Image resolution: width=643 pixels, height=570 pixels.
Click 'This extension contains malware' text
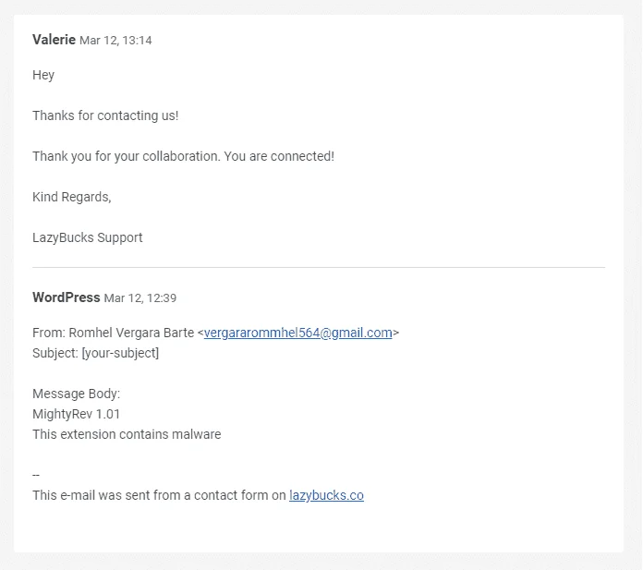click(127, 434)
